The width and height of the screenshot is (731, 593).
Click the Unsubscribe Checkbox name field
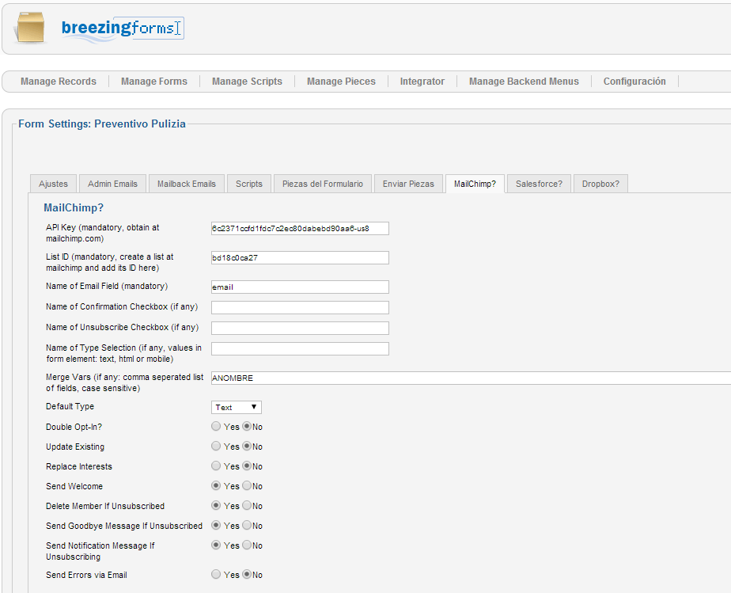point(300,328)
